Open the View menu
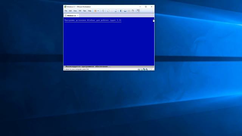 pos(75,11)
